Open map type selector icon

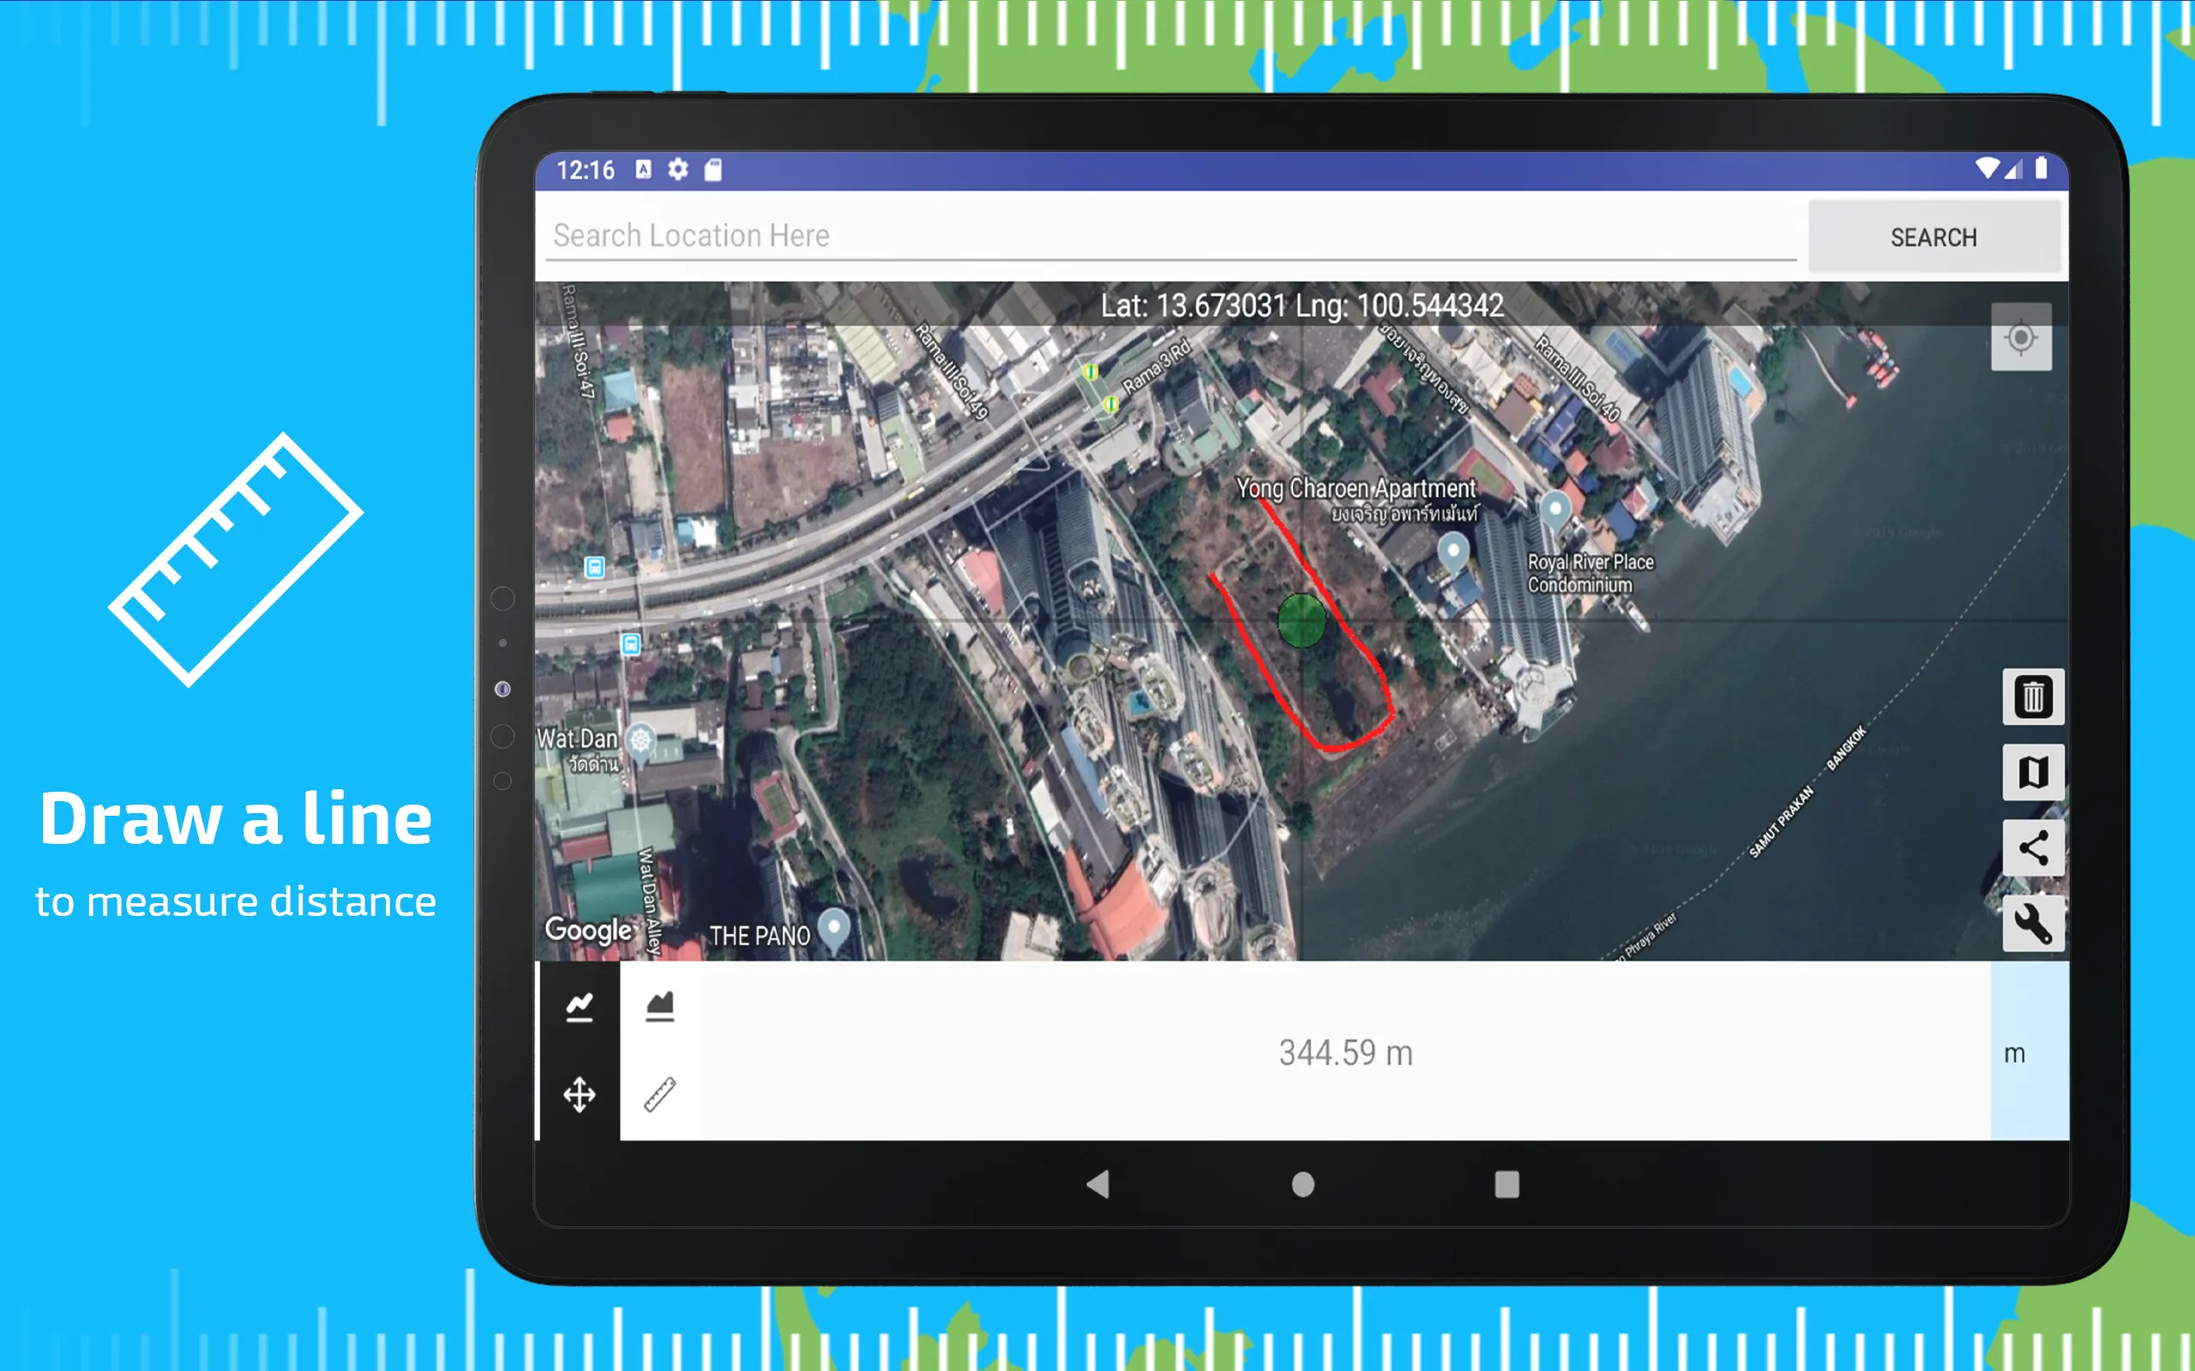2033,773
